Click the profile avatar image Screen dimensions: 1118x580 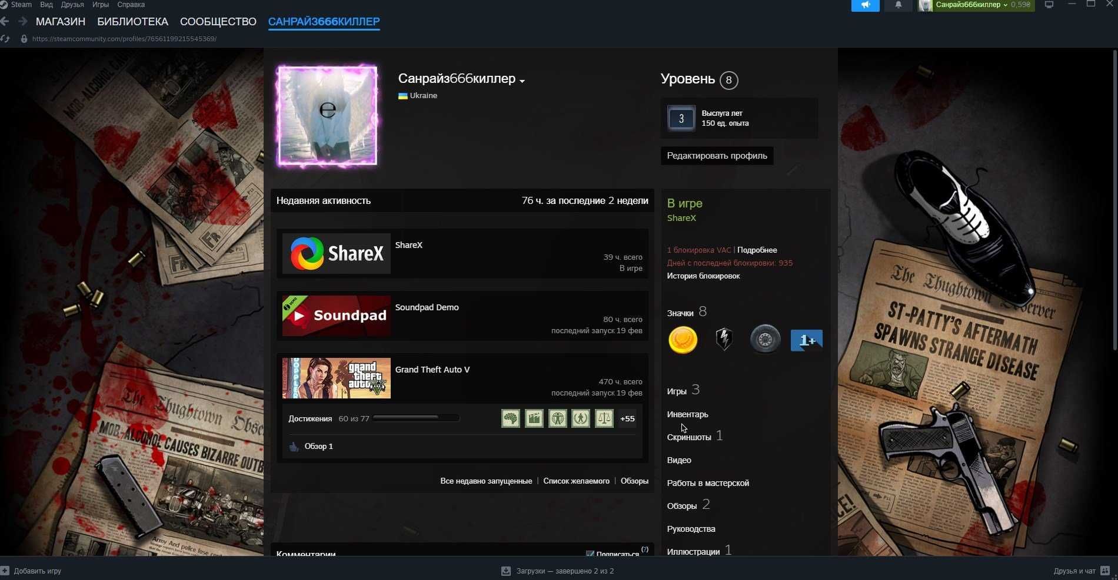pyautogui.click(x=327, y=115)
